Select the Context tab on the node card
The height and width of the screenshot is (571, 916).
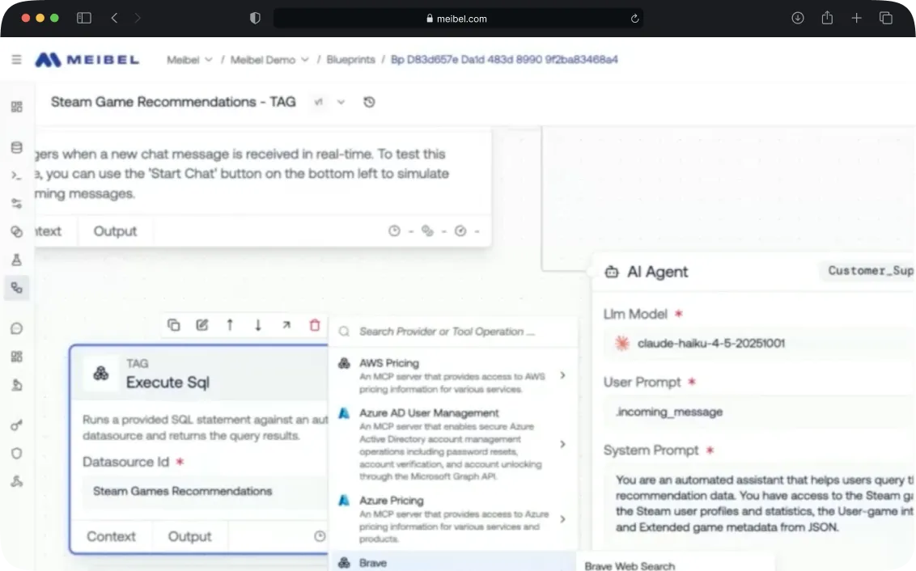point(111,535)
